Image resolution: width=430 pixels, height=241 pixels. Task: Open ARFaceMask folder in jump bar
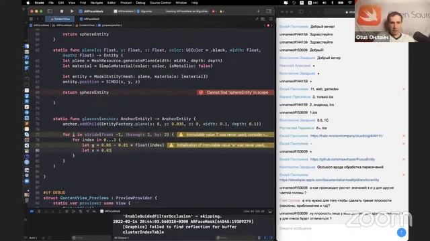pos(62,25)
